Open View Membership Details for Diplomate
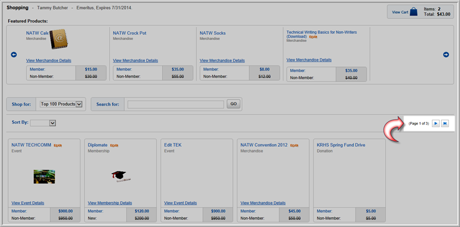This screenshot has height=227, width=460. [110, 203]
